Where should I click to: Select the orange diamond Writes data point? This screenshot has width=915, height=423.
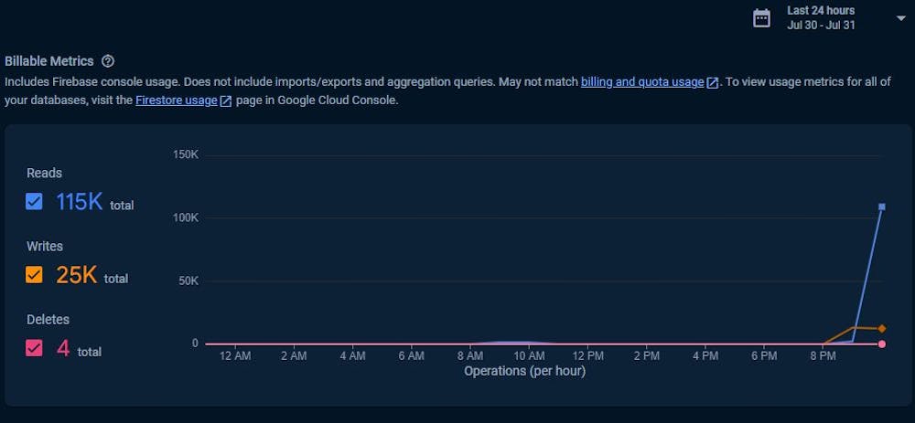point(882,329)
